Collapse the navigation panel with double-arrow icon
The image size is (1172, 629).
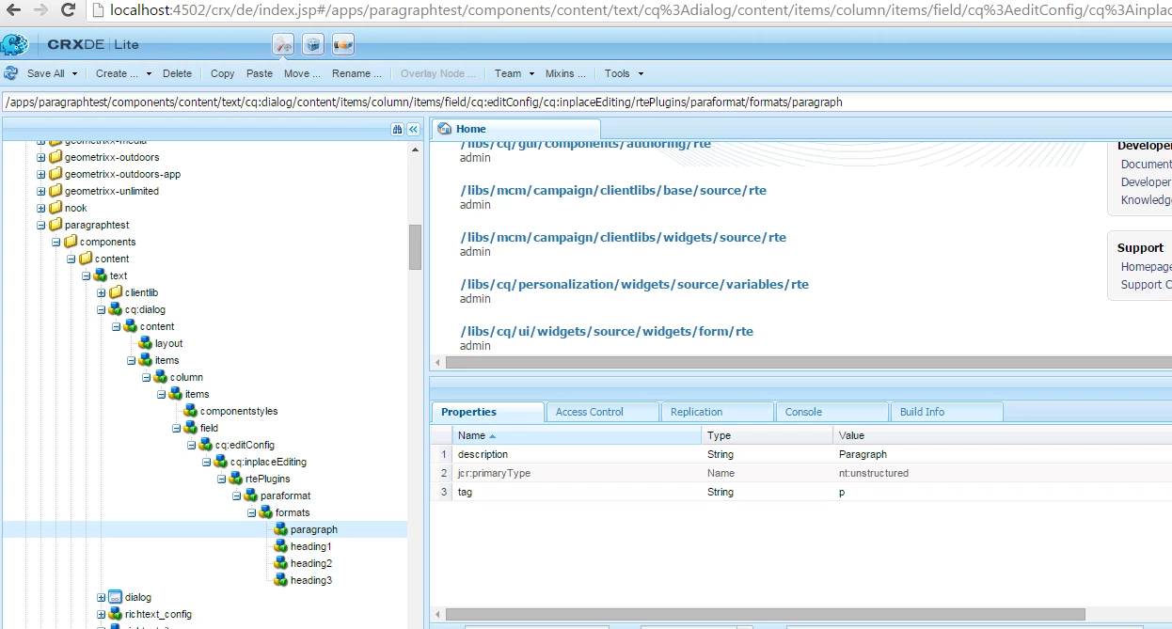tap(413, 130)
